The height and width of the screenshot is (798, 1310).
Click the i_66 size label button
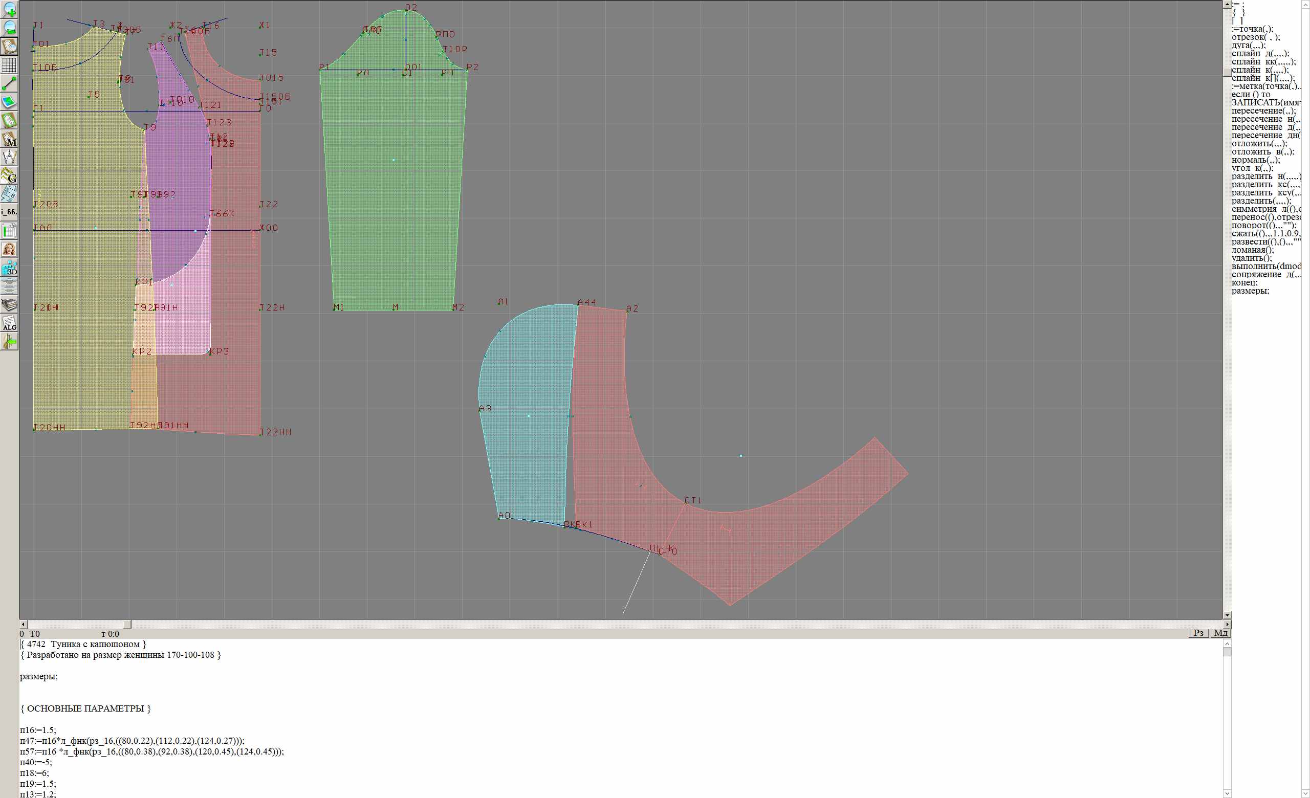[9, 212]
